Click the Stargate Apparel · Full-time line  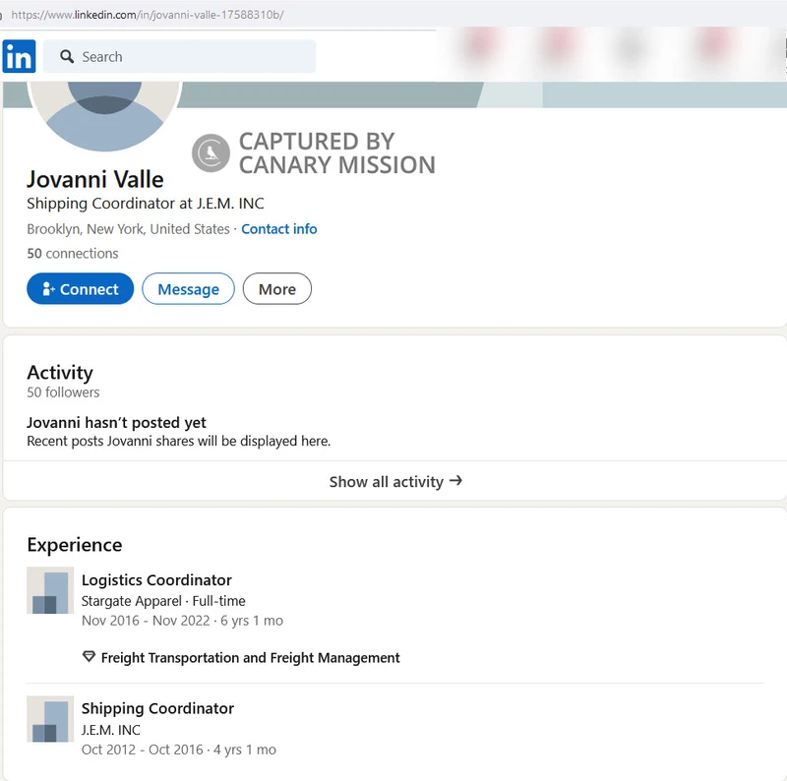(163, 601)
